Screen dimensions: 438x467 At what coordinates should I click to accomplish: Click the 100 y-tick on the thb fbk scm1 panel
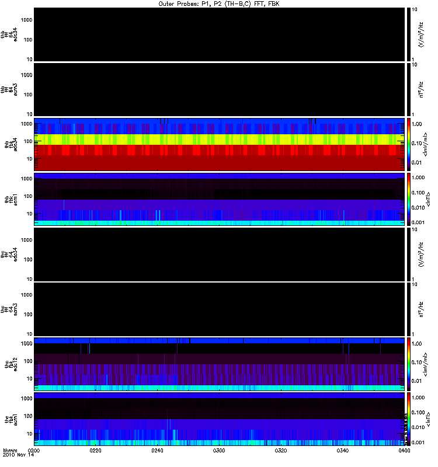(28, 196)
